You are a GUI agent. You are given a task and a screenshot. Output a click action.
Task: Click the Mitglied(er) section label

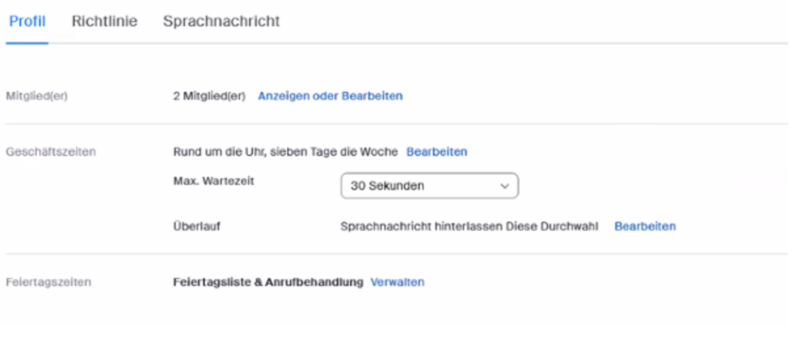36,96
